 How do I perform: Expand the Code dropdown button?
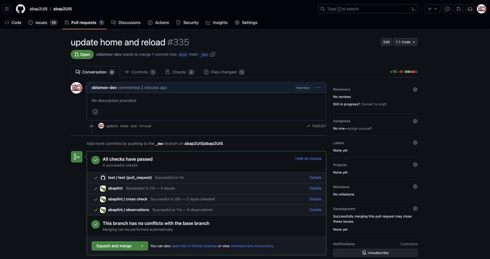point(405,42)
